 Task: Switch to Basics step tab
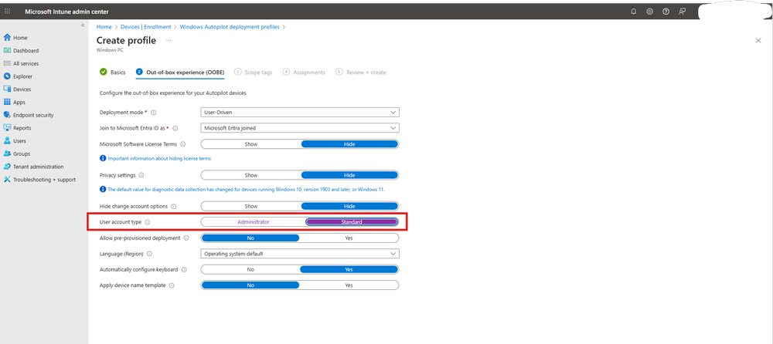pos(112,73)
